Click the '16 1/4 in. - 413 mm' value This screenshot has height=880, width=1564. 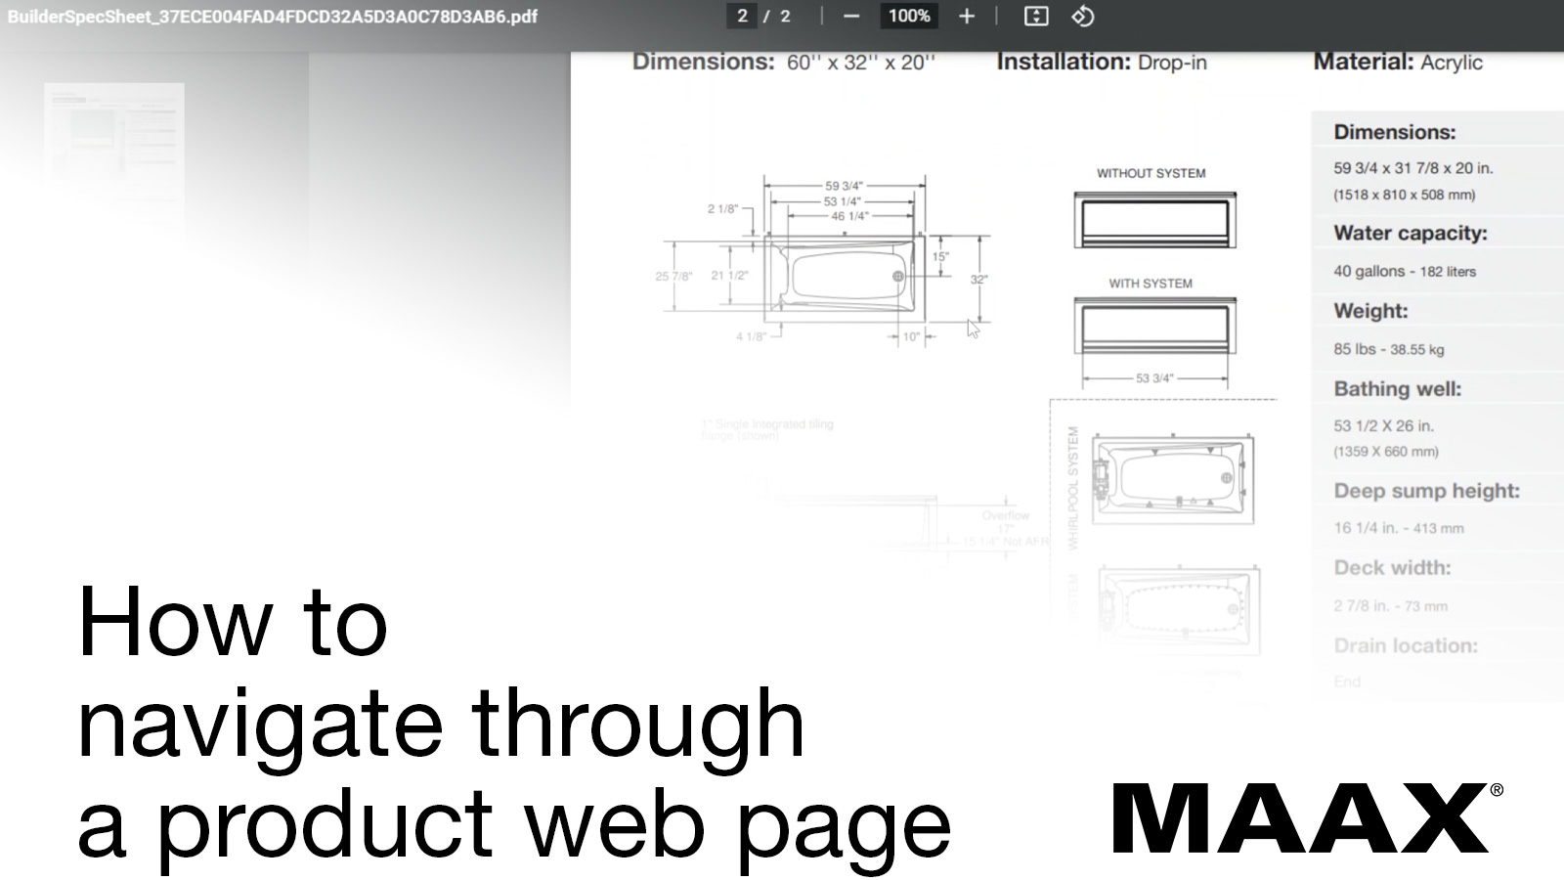click(x=1399, y=528)
